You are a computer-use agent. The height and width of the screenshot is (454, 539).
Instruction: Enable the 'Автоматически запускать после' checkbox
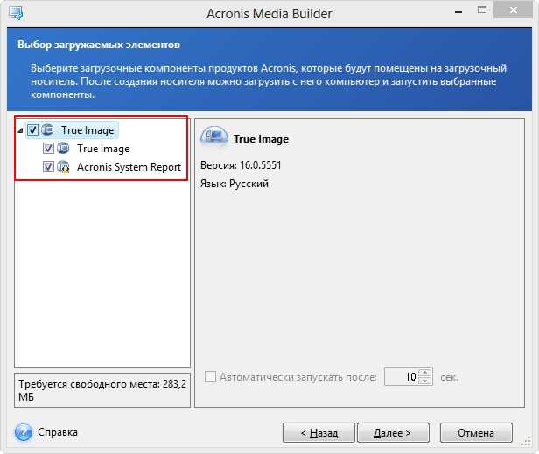[x=210, y=377]
